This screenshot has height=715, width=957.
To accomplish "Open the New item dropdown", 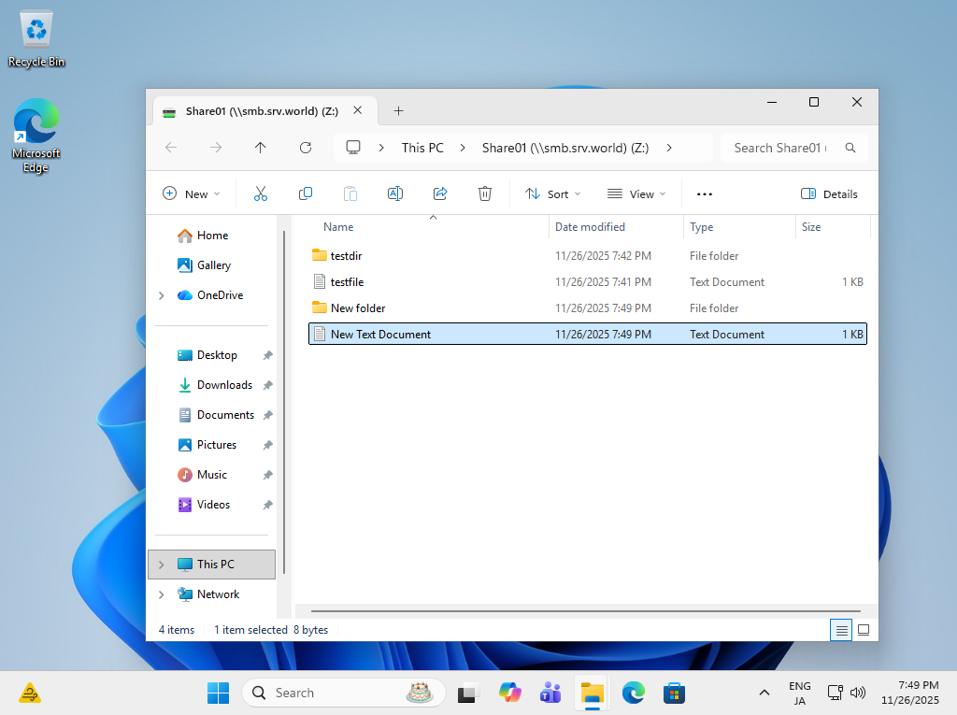I will click(192, 193).
